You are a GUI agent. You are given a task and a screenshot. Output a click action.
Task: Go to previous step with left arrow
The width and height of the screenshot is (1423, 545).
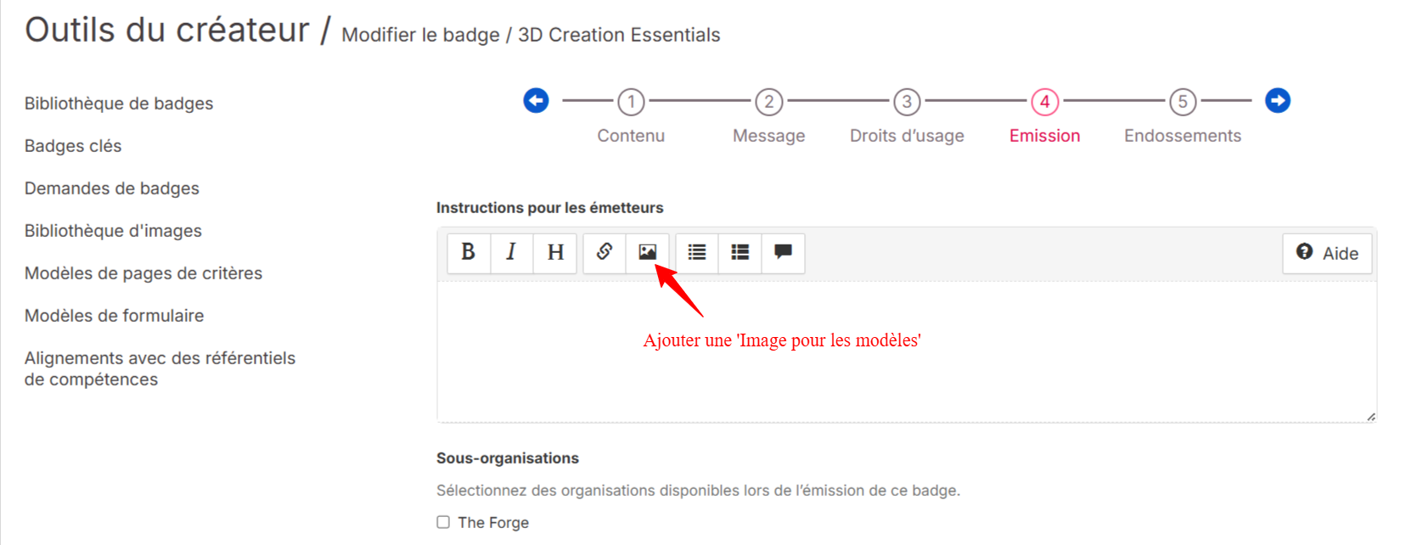pos(536,101)
